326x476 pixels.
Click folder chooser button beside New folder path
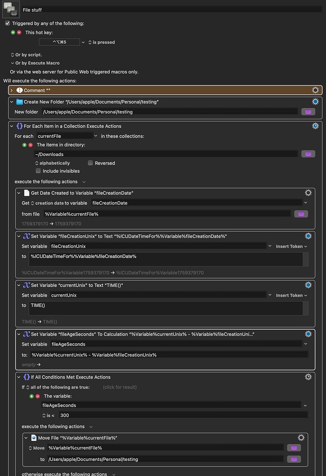308,112
